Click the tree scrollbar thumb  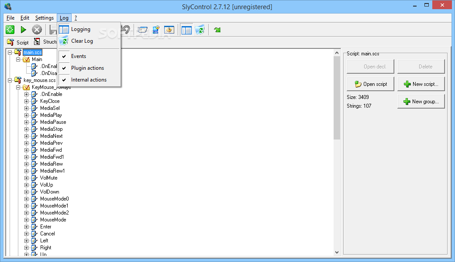337,98
